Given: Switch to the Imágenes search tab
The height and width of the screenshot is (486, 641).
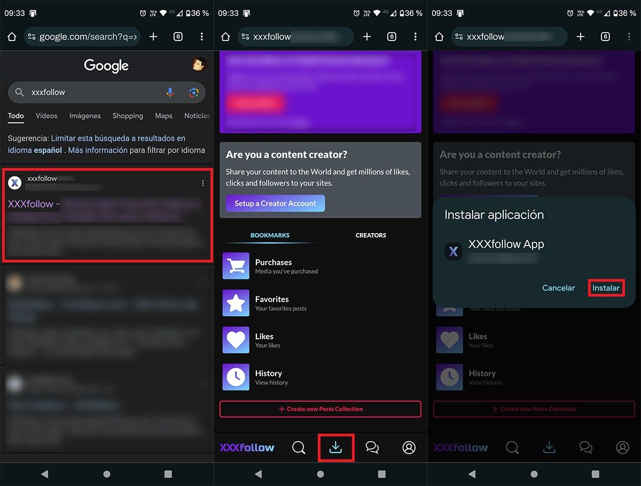Looking at the screenshot, I should 85,116.
